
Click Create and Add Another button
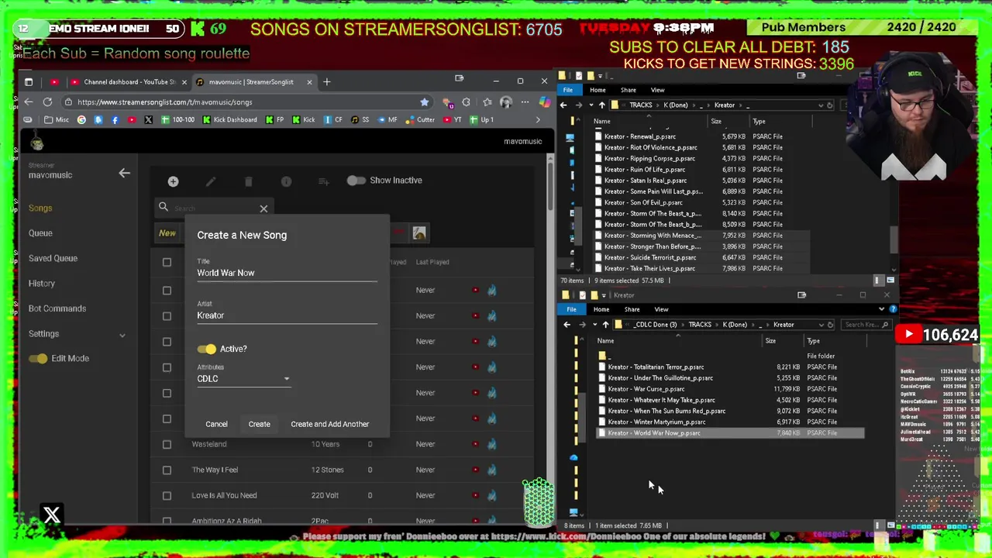(x=329, y=424)
